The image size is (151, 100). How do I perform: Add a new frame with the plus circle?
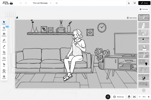pos(144,90)
